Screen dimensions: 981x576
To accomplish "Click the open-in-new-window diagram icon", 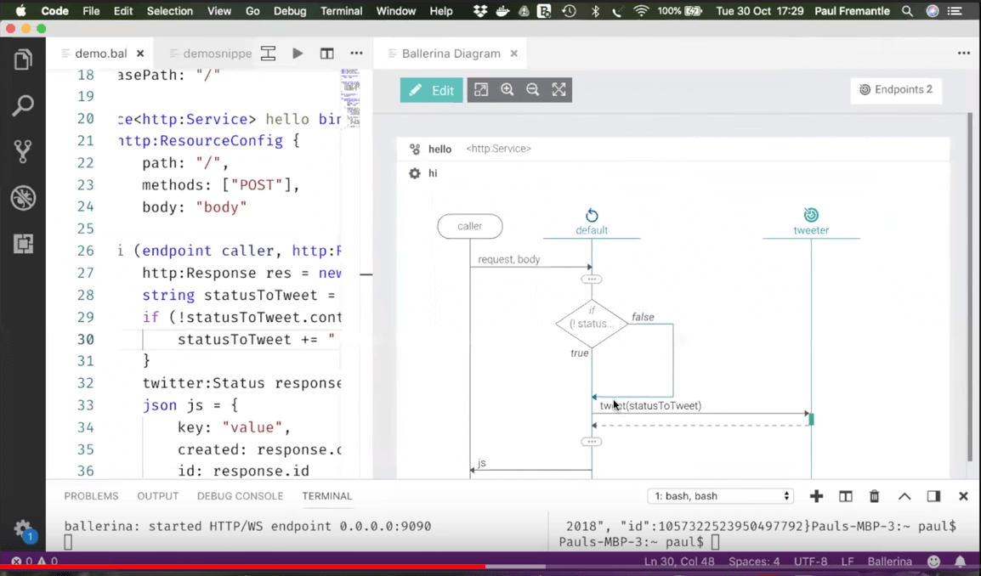I will 480,90.
